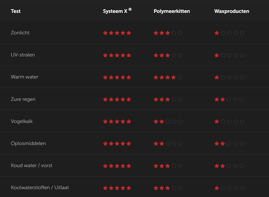Click the Polymeerkitten star rating for Vogelkalk
This screenshot has height=197, width=269.
click(168, 122)
